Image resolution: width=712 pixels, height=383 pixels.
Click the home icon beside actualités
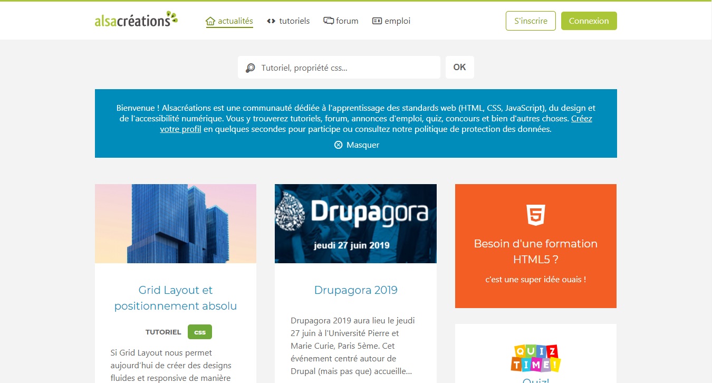click(210, 21)
